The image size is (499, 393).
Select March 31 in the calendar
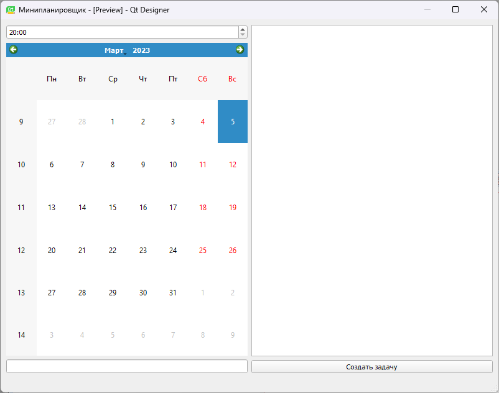point(173,293)
